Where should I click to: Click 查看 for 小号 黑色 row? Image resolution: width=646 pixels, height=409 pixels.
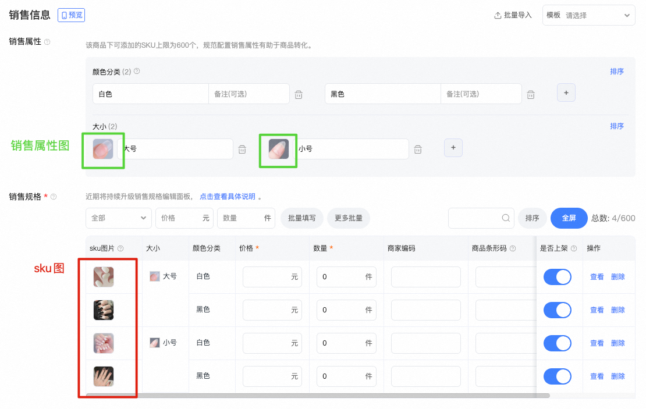coord(597,376)
